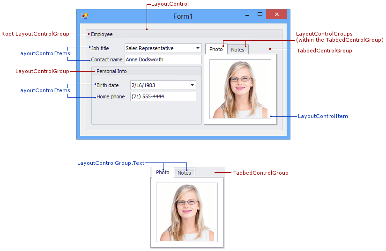Click the Home phone label
Image resolution: width=386 pixels, height=251 pixels.
coord(111,96)
